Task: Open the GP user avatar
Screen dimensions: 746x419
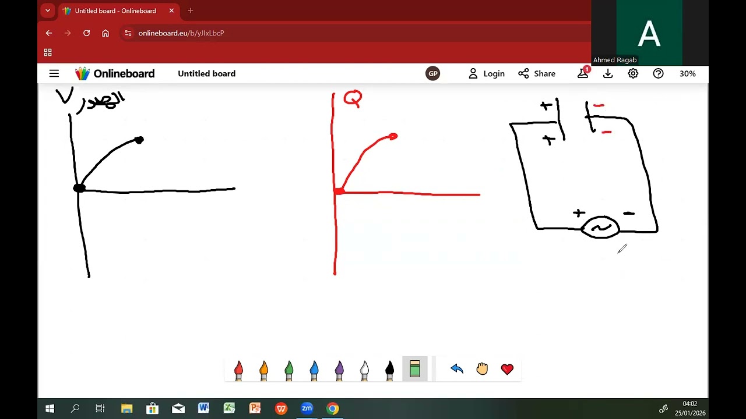Action: tap(432, 73)
